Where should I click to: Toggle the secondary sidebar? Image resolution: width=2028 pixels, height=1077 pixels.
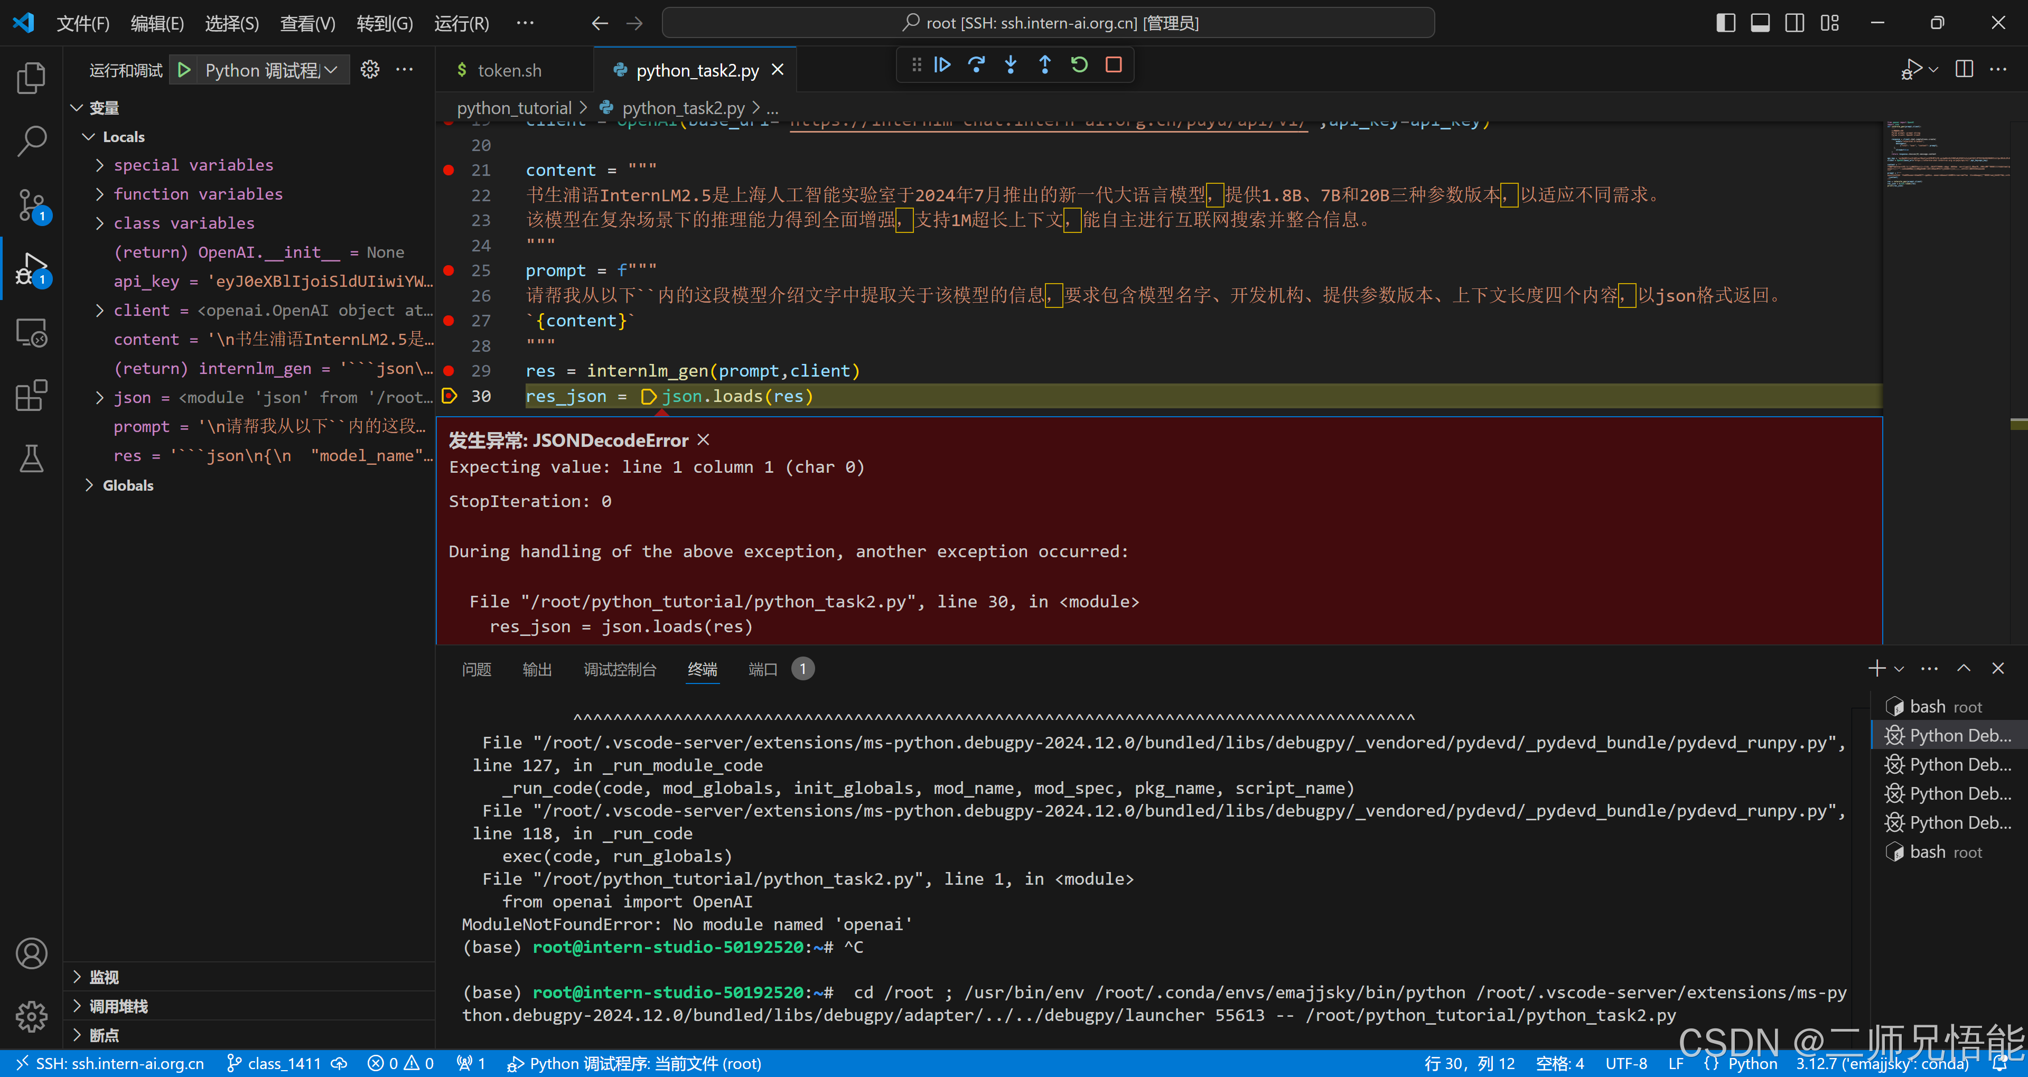[1794, 22]
